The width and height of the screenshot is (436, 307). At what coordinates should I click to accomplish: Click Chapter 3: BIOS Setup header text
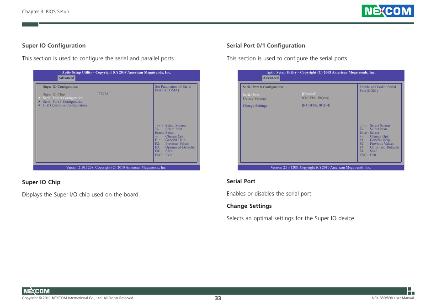pos(46,11)
